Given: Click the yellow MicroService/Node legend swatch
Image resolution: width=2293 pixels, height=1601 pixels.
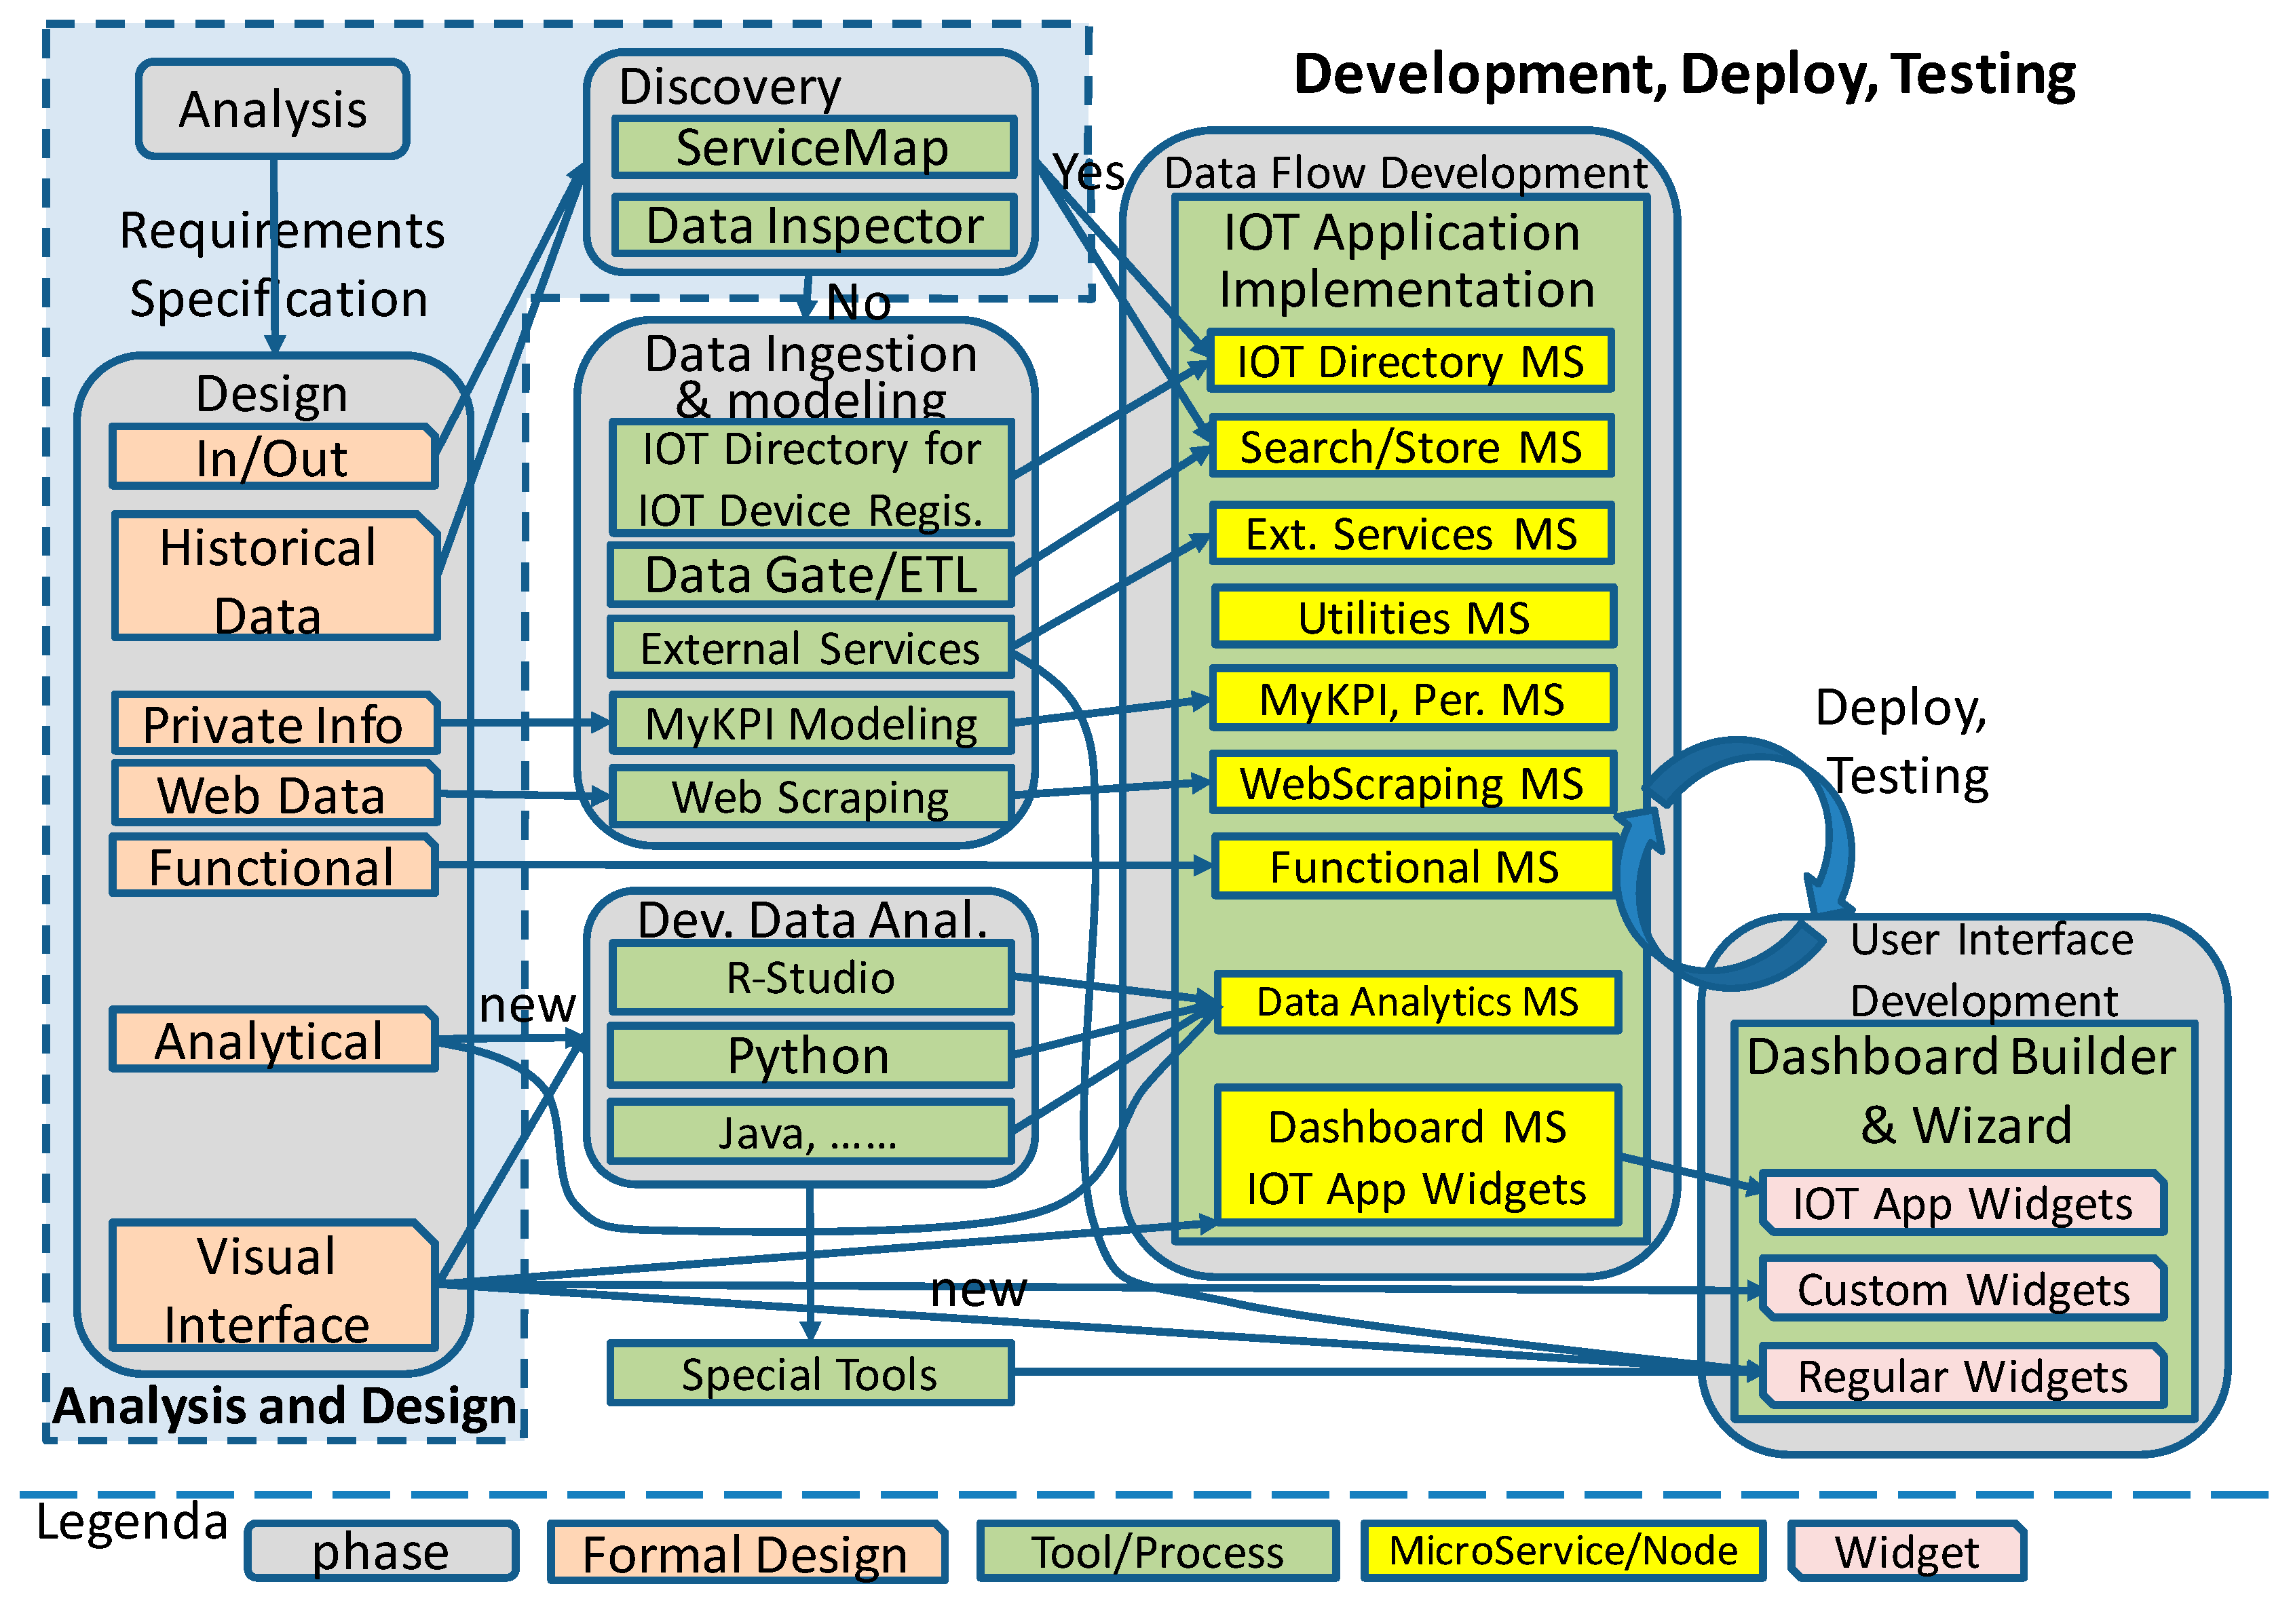Looking at the screenshot, I should pos(1562,1551).
